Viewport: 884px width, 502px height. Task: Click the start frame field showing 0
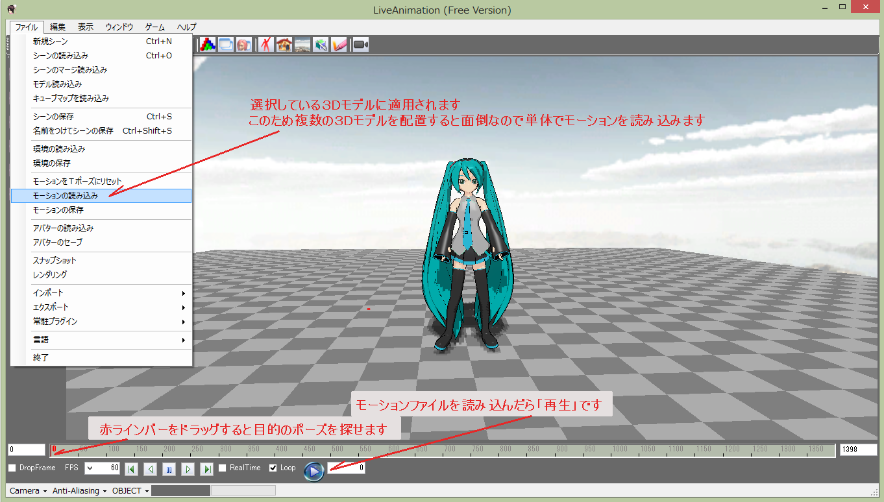pos(27,449)
